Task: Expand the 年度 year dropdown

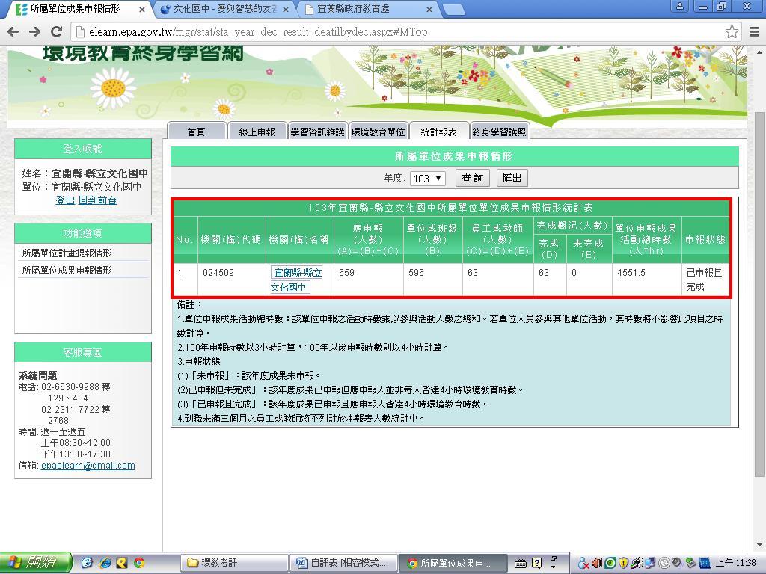Action: 427,179
